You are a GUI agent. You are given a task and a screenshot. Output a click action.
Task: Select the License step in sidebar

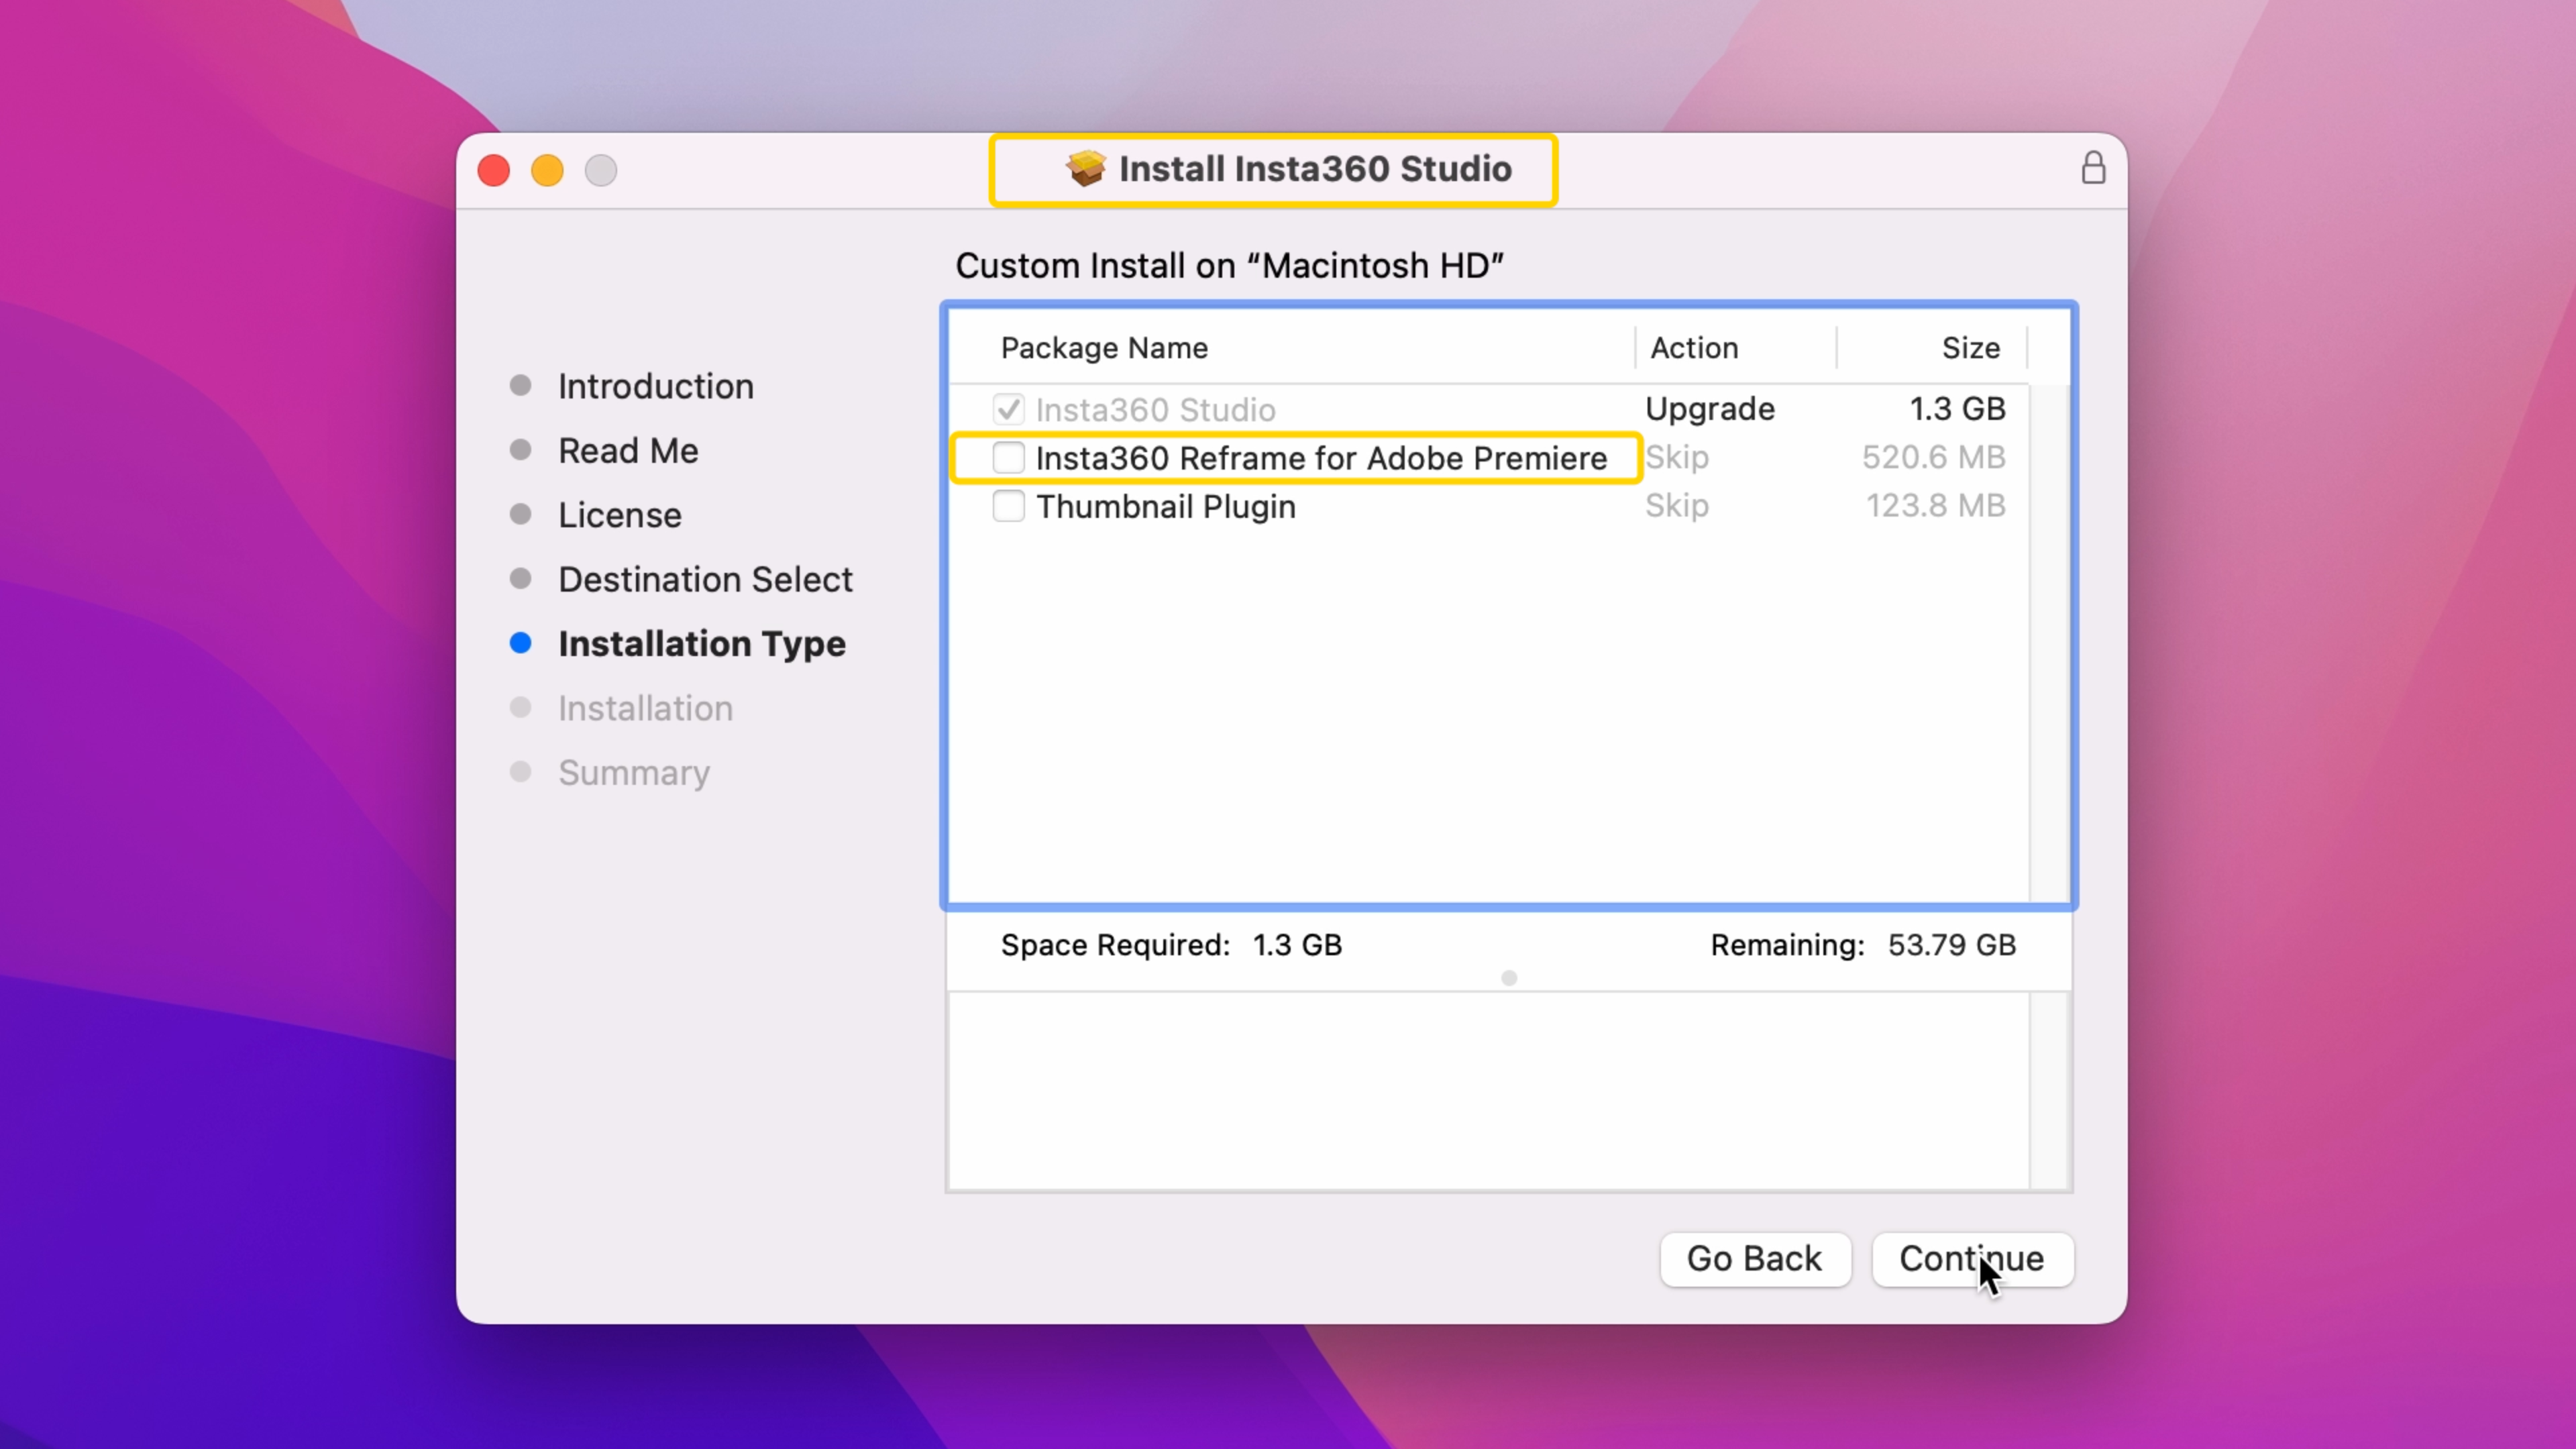619,514
